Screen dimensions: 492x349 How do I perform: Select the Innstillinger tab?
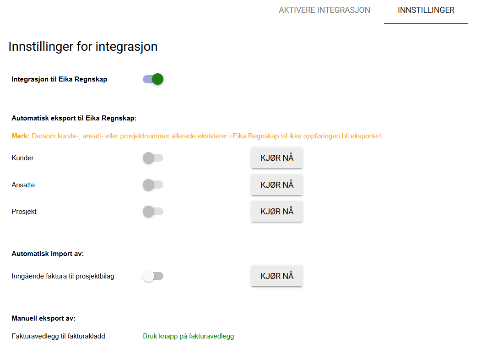click(426, 10)
